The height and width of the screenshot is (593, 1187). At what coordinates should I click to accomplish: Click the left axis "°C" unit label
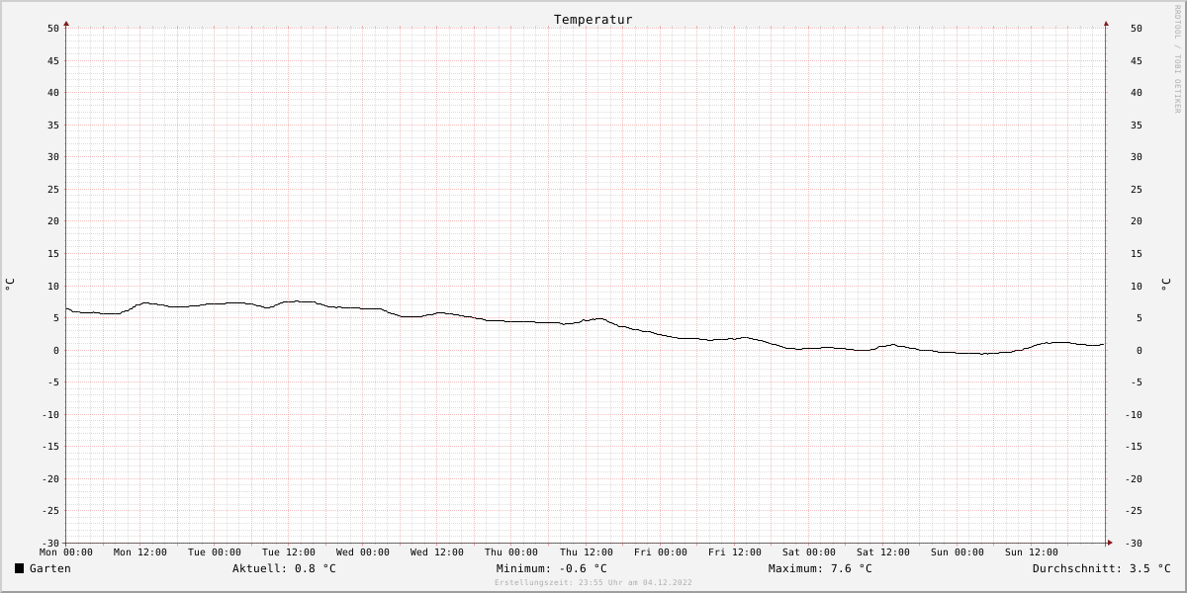point(10,285)
